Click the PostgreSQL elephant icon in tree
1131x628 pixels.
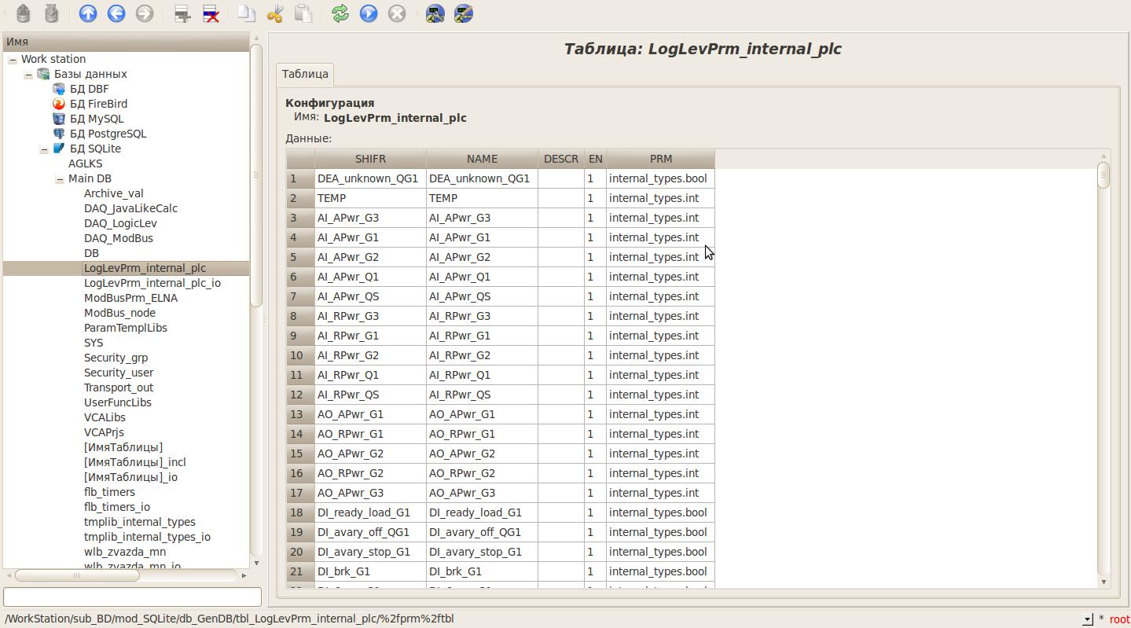[59, 134]
